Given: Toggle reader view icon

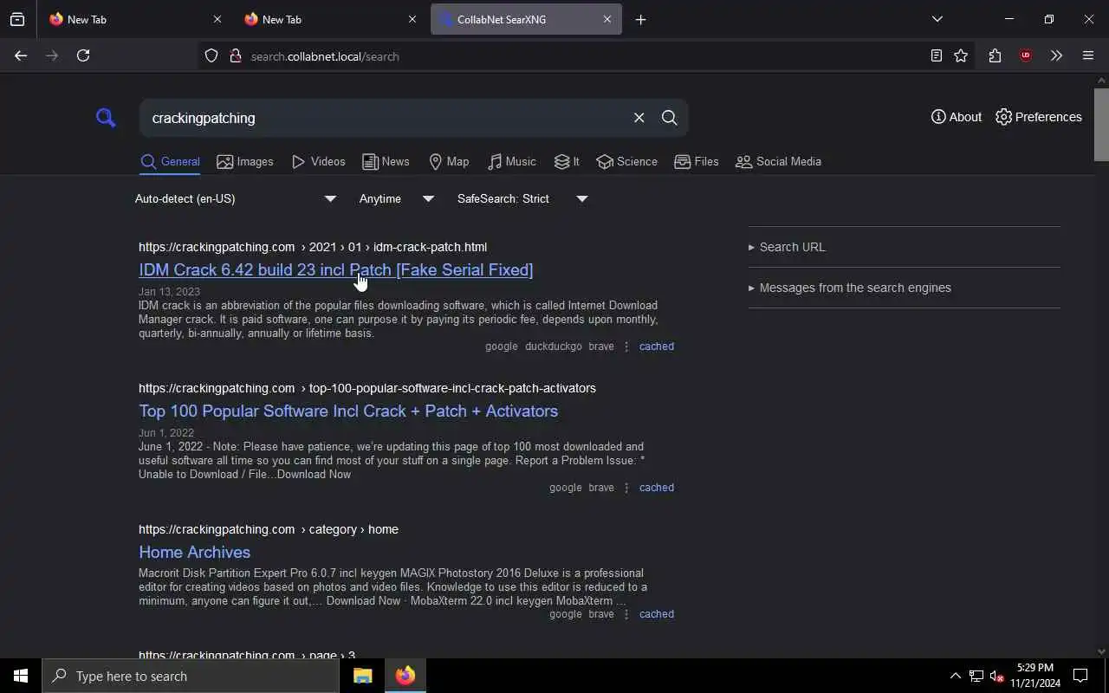Looking at the screenshot, I should pyautogui.click(x=936, y=56).
